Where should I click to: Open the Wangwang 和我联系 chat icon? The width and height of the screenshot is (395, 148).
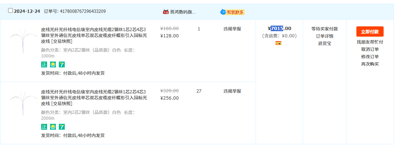click(x=223, y=12)
